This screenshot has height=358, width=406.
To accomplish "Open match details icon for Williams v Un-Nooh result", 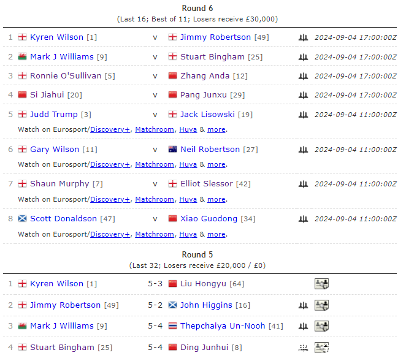I will click(322, 326).
